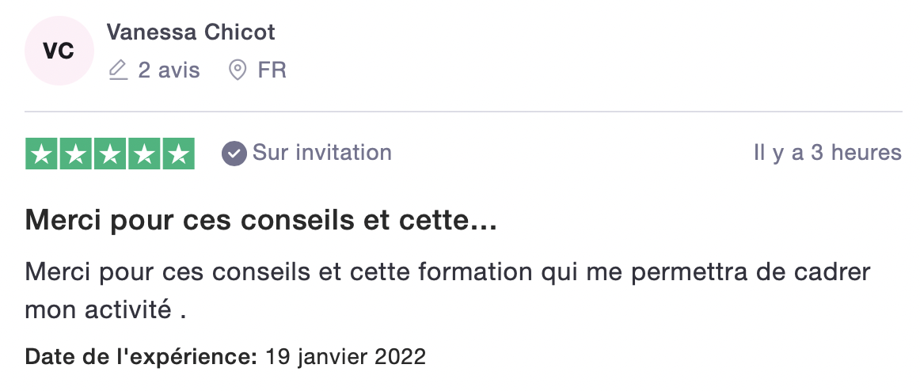Click the horizontal divider under reviewer info
The image size is (920, 391).
463,112
